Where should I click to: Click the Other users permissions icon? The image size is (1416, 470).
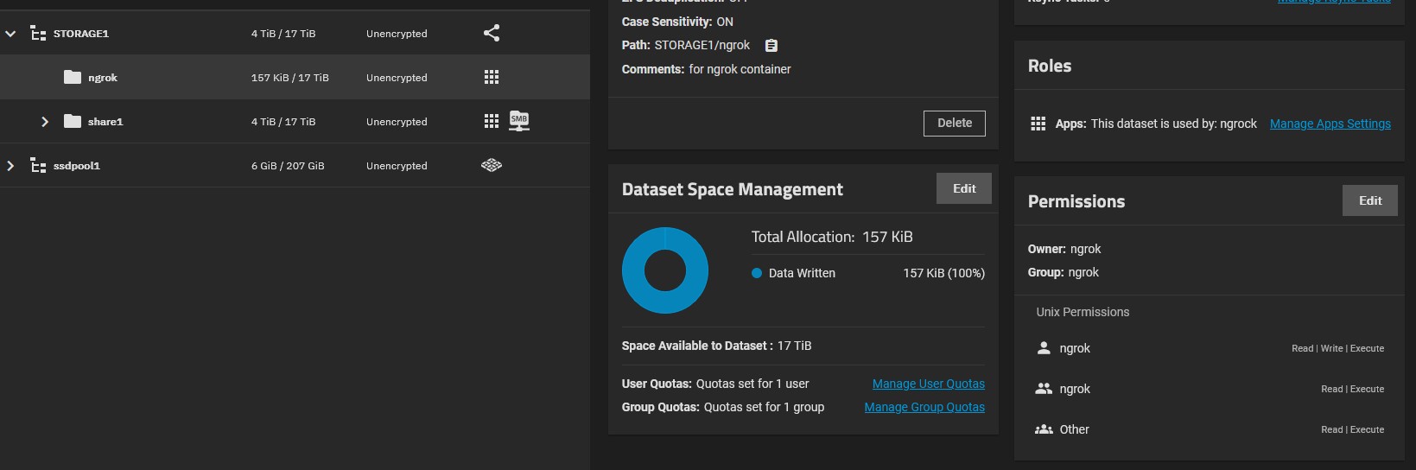pyautogui.click(x=1044, y=429)
